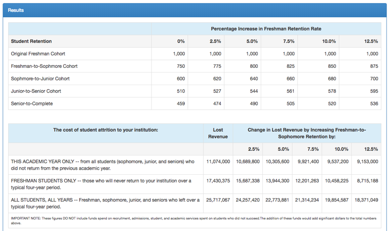The height and width of the screenshot is (231, 389).
Task: Click the 11,074,000 lost revenue value
Action: click(x=218, y=162)
